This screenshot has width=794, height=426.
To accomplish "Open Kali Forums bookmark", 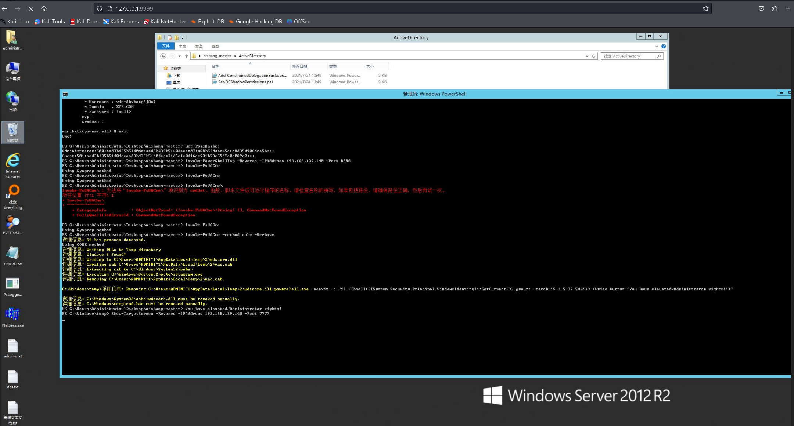I will click(121, 22).
